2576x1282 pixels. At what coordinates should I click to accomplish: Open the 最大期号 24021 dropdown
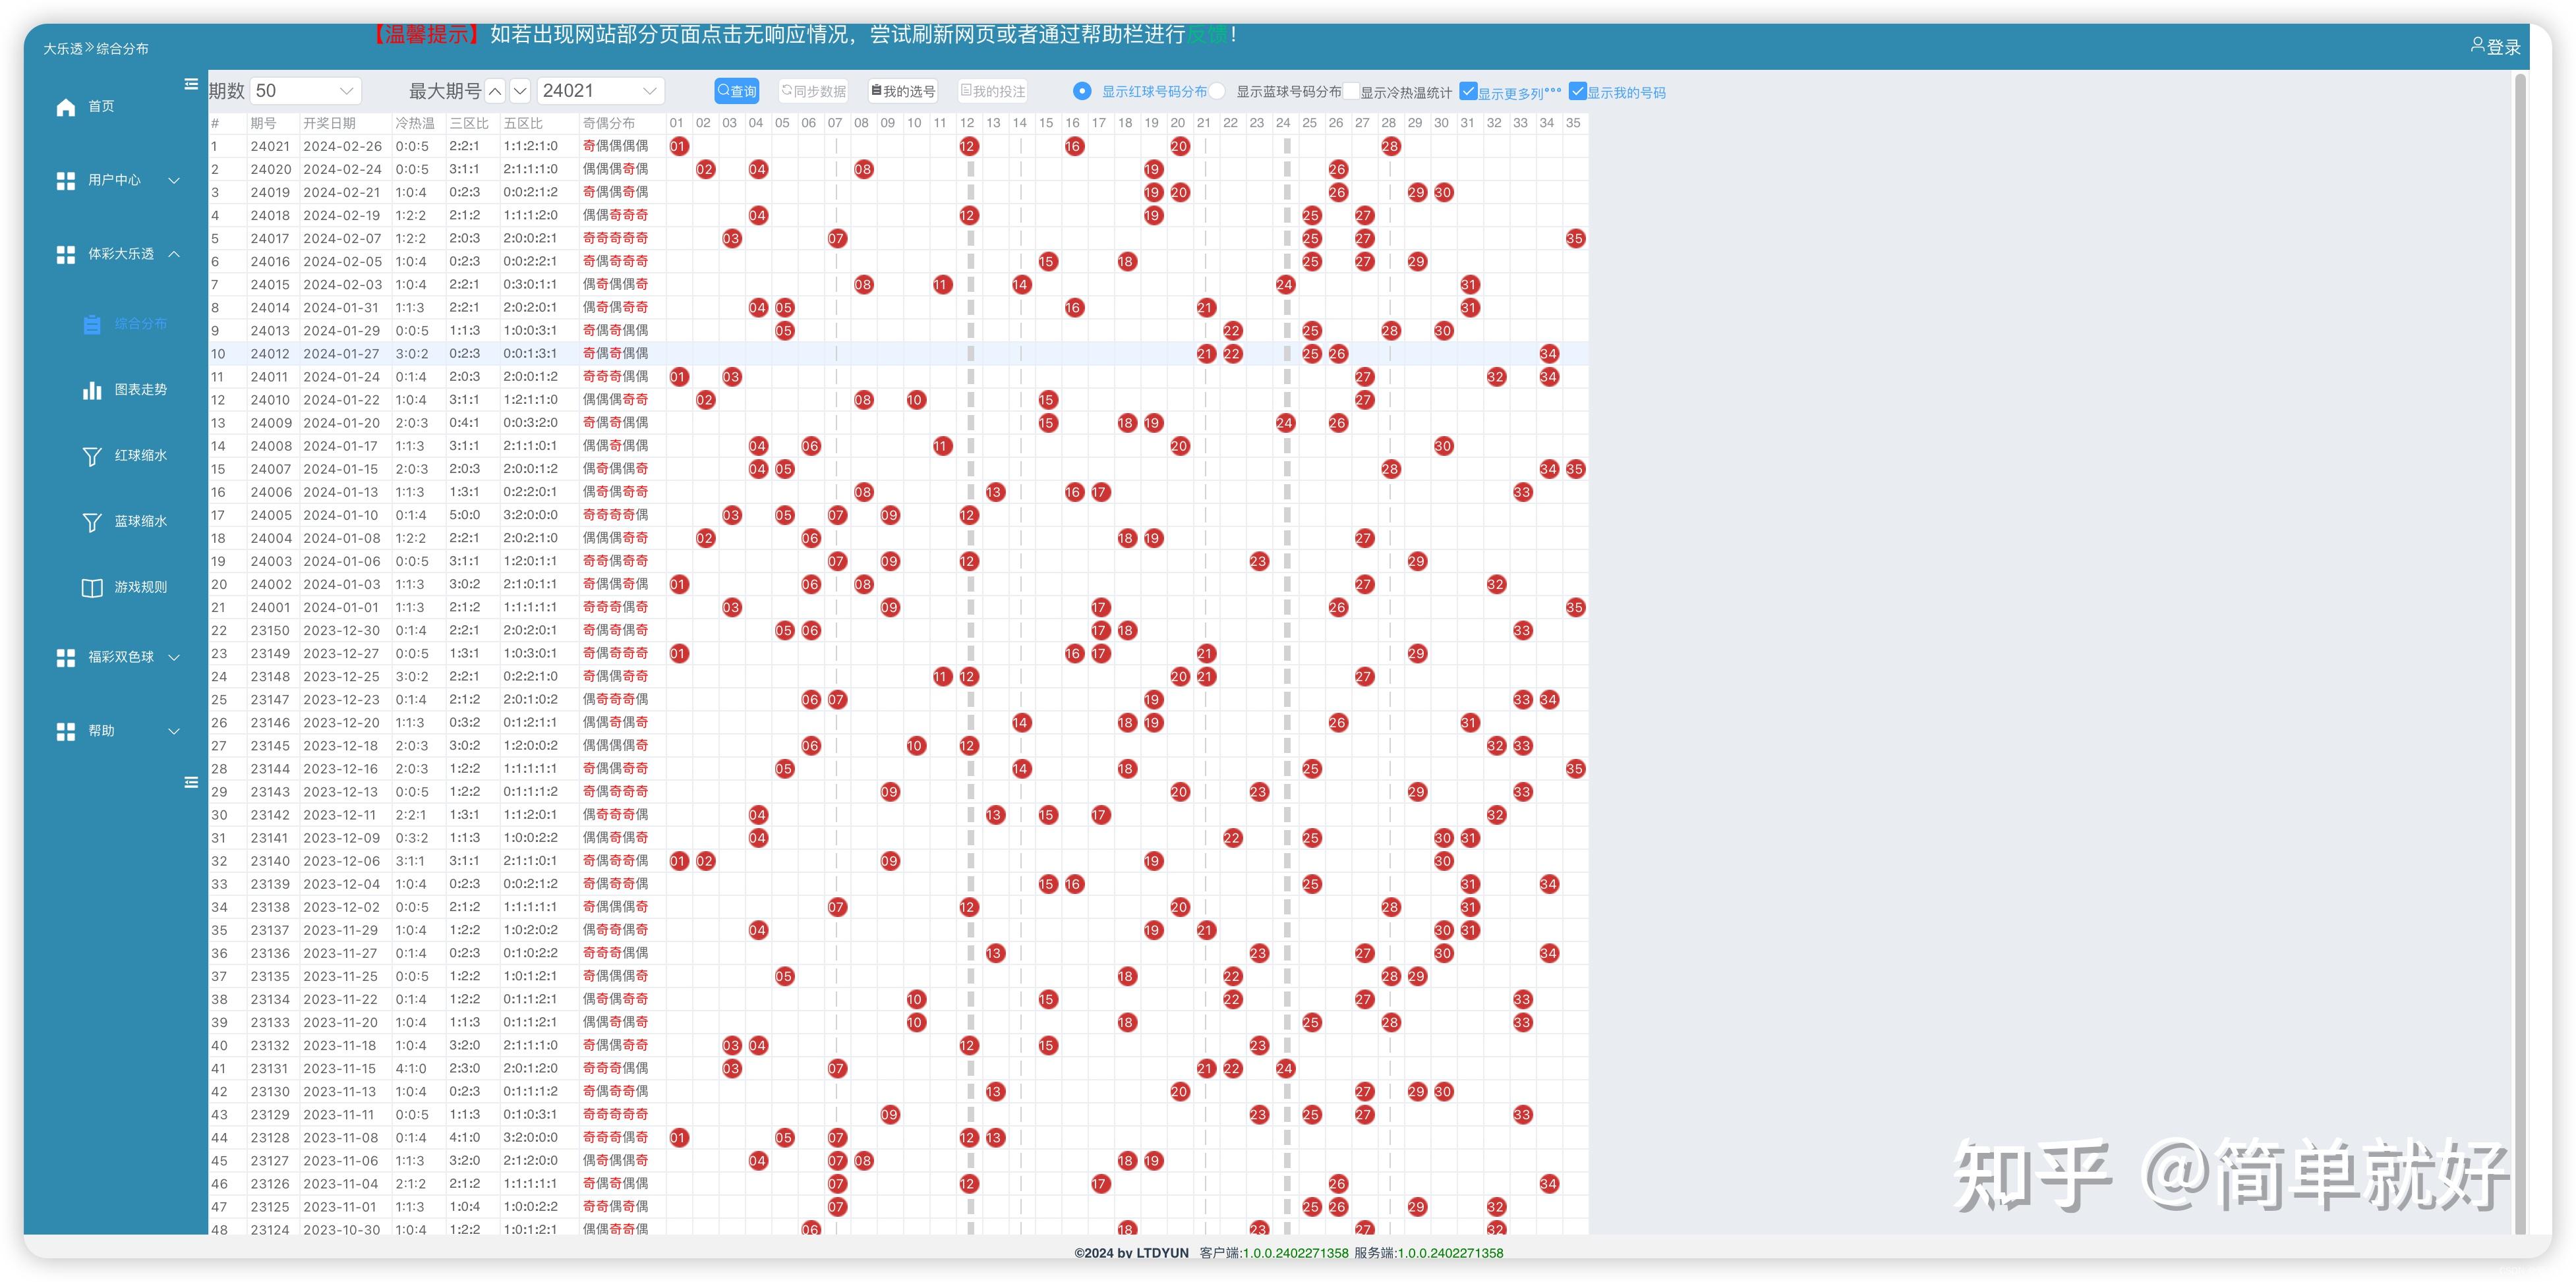pos(600,91)
